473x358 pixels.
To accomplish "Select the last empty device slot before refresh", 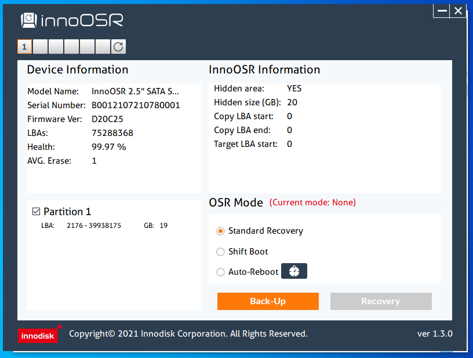I will click(103, 47).
